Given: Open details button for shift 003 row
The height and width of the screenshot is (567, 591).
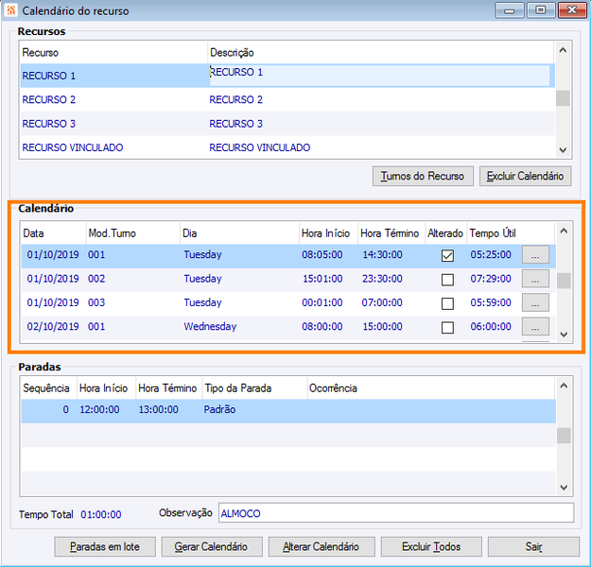Looking at the screenshot, I should [x=535, y=303].
